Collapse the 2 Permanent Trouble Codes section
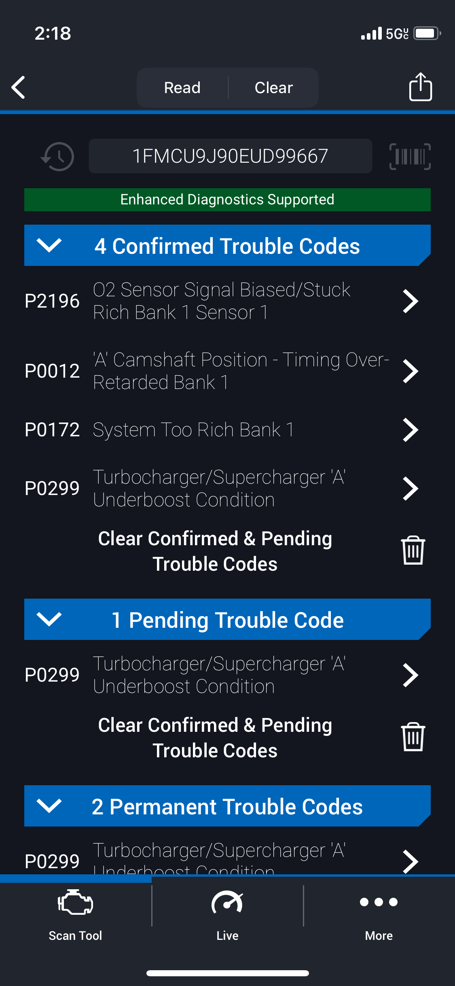 [x=49, y=806]
